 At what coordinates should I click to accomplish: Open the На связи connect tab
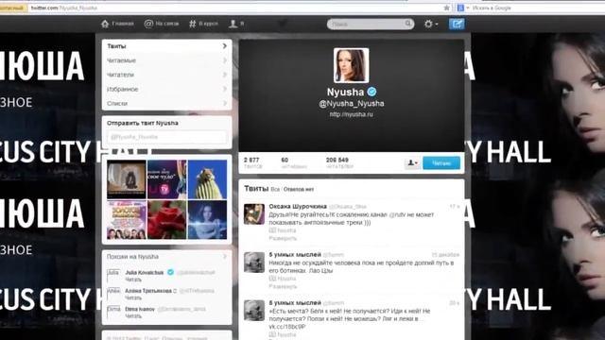[162, 24]
